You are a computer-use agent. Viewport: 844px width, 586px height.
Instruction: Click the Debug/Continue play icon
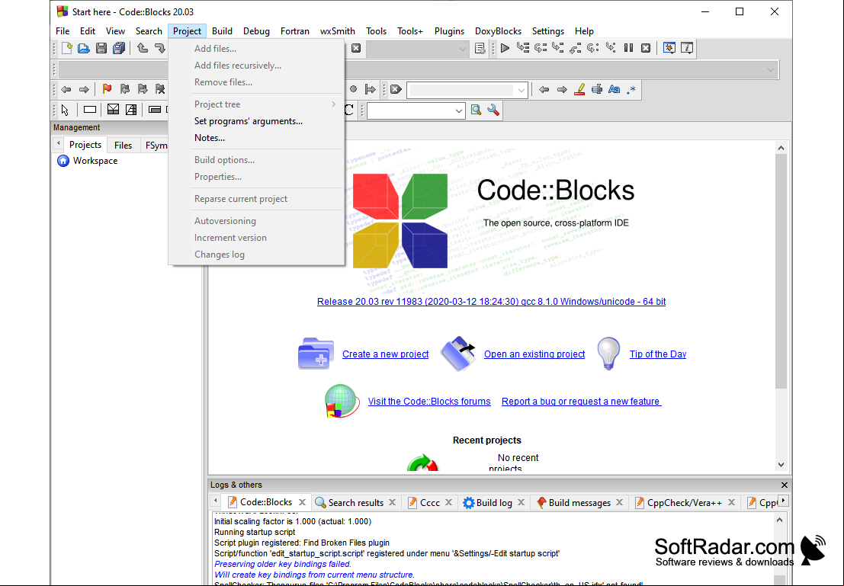point(505,49)
